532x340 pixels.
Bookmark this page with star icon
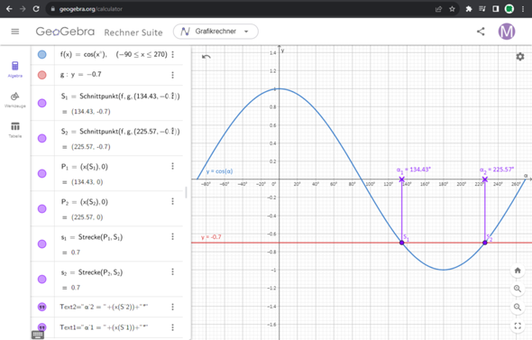[452, 9]
